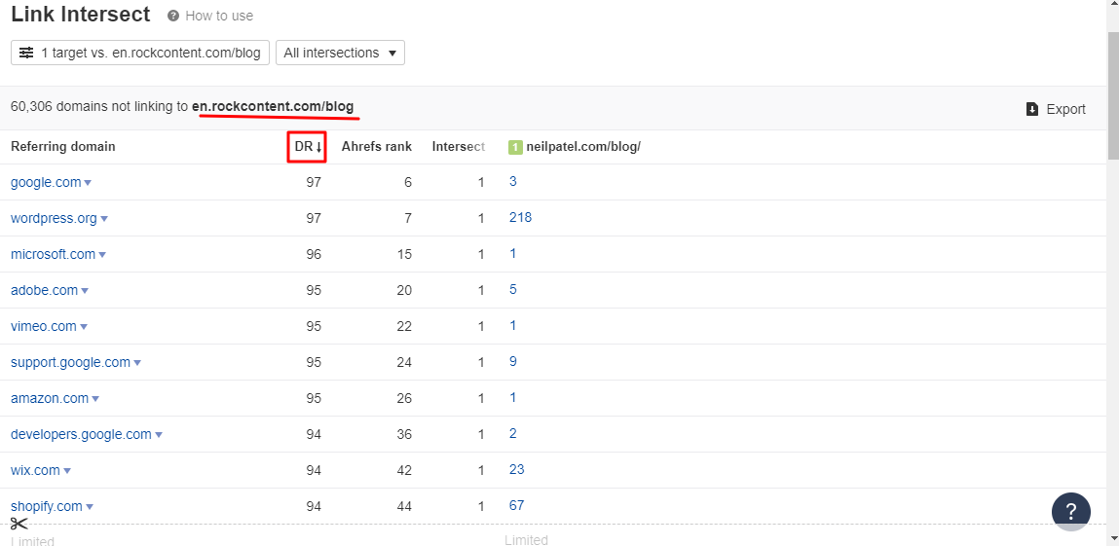Expand dropdown arrow next to shopify.com
The width and height of the screenshot is (1119, 546).
(90, 507)
